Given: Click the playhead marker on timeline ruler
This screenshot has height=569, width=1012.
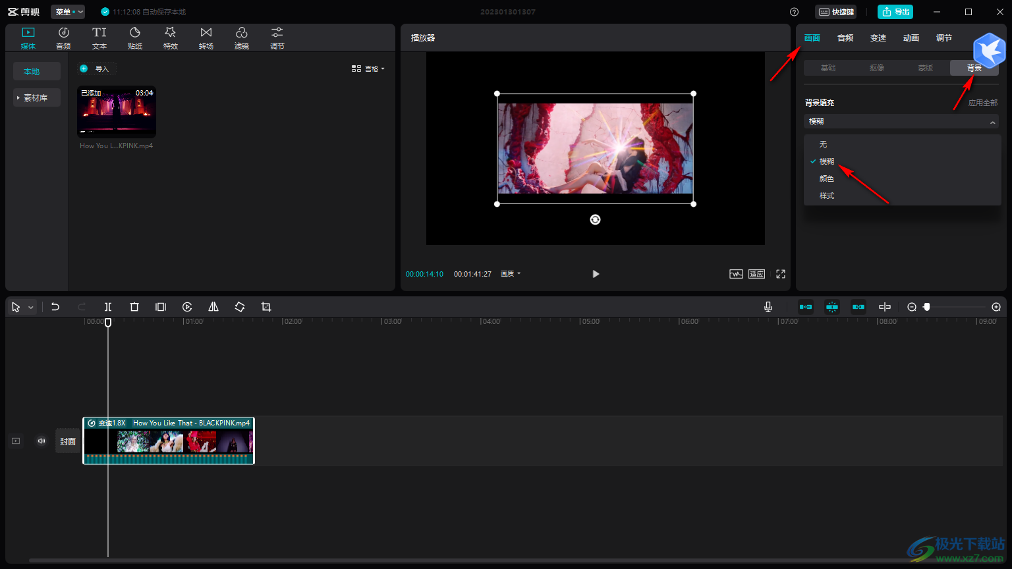Looking at the screenshot, I should tap(108, 322).
